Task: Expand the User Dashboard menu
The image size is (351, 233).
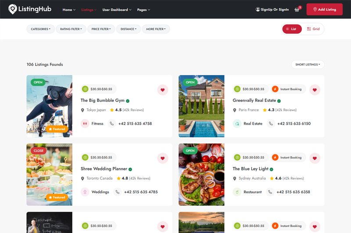Action: tap(117, 10)
